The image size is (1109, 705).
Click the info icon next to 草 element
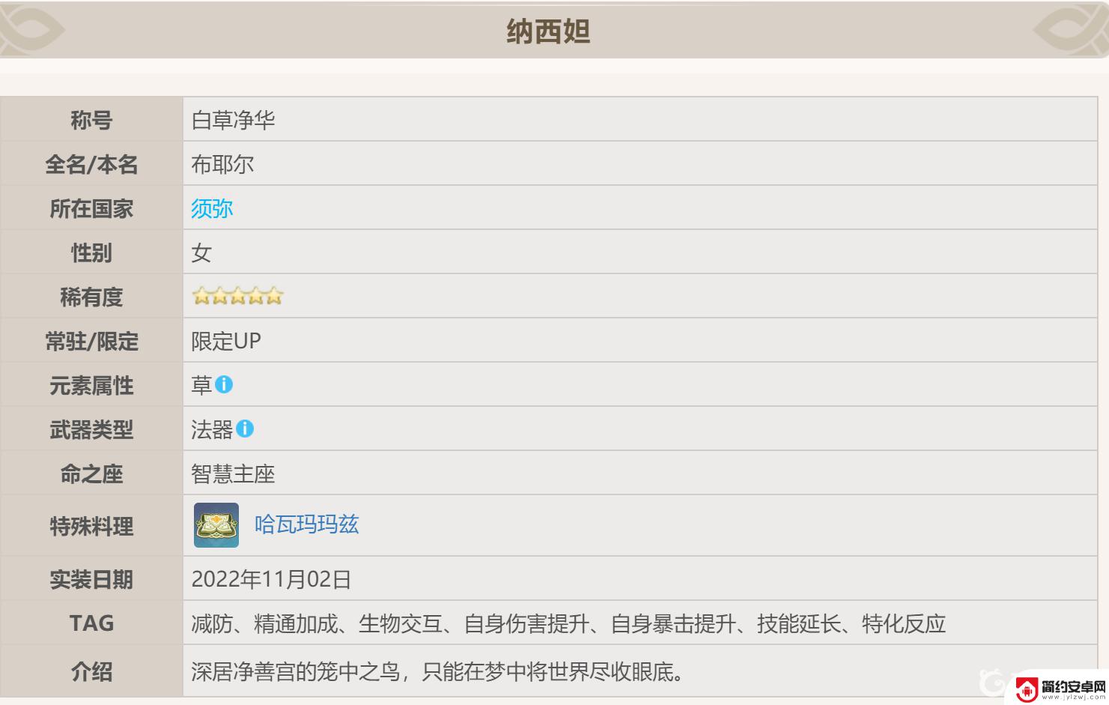tap(224, 384)
